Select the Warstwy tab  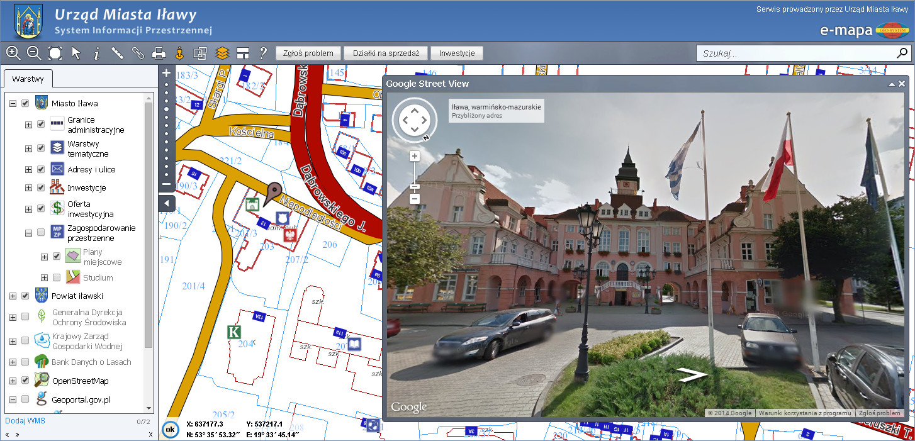click(x=28, y=79)
